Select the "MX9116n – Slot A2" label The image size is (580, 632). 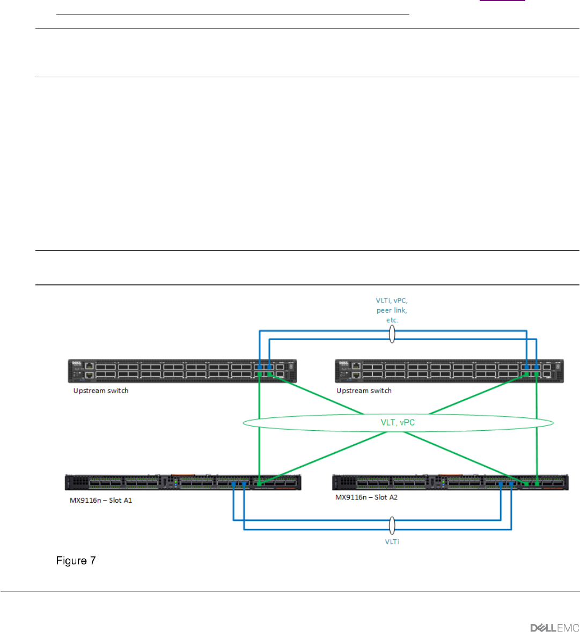click(366, 497)
